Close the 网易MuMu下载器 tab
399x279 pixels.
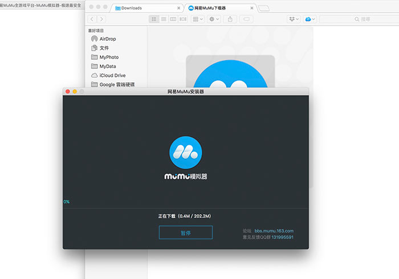(x=252, y=8)
